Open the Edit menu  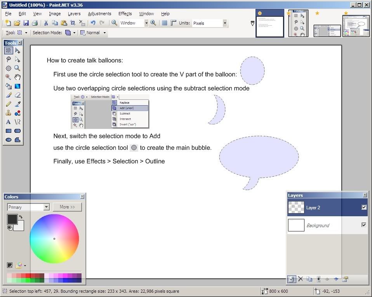22,14
